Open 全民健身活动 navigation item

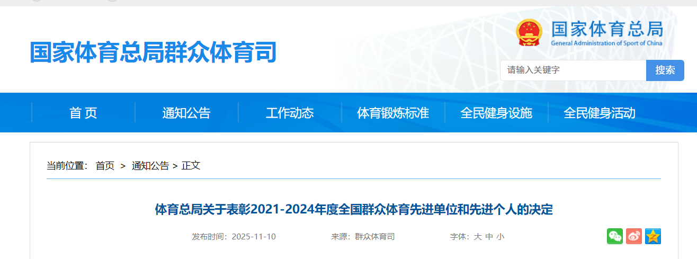(x=600, y=113)
